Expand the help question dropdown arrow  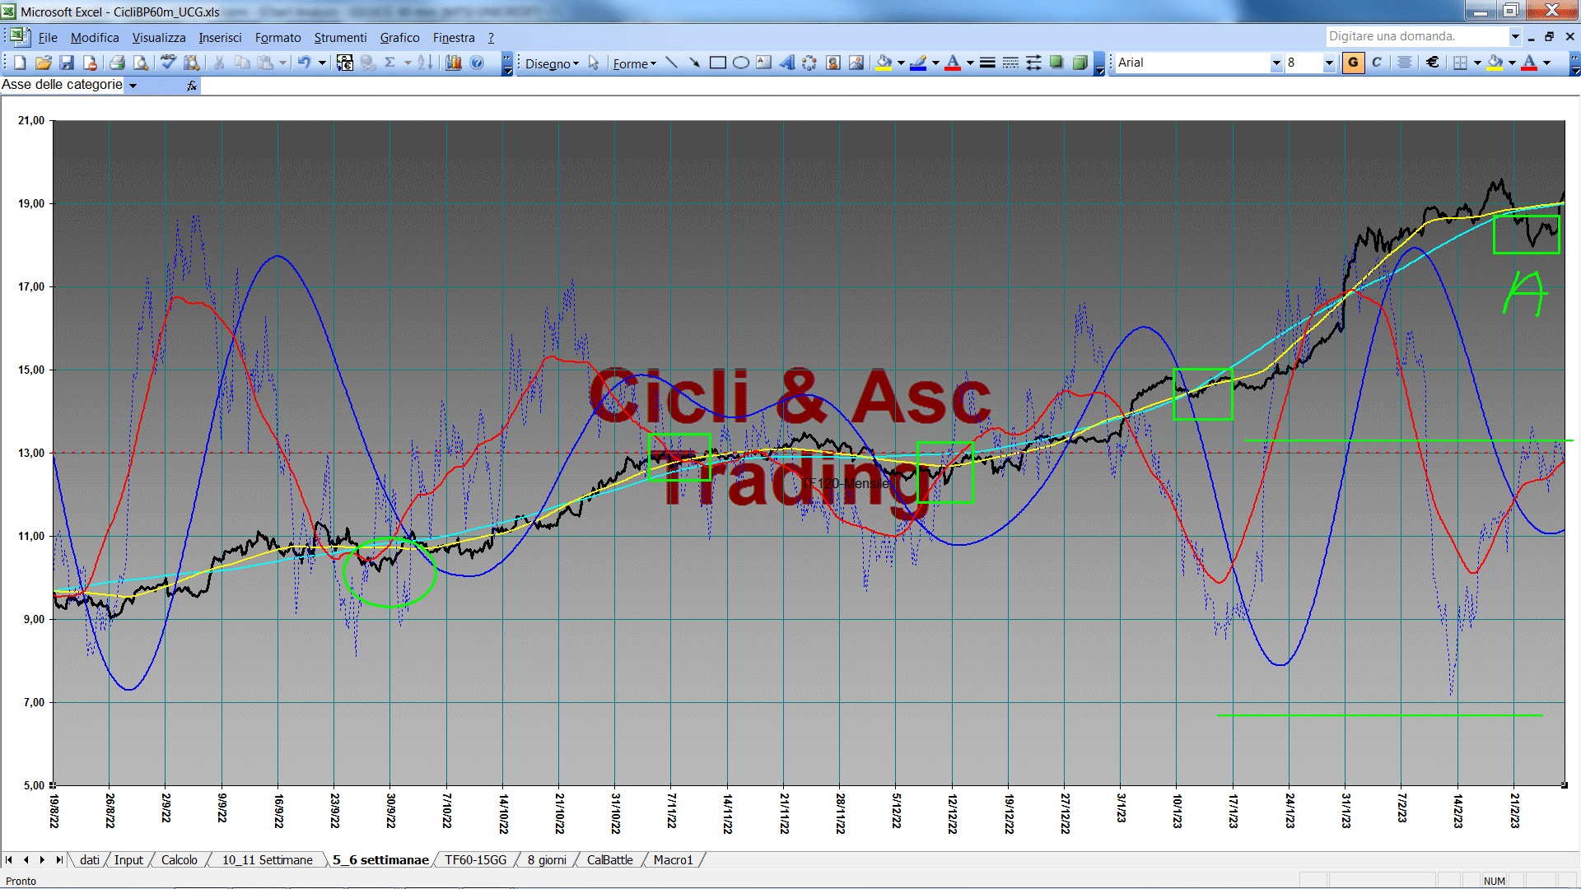coord(1514,36)
